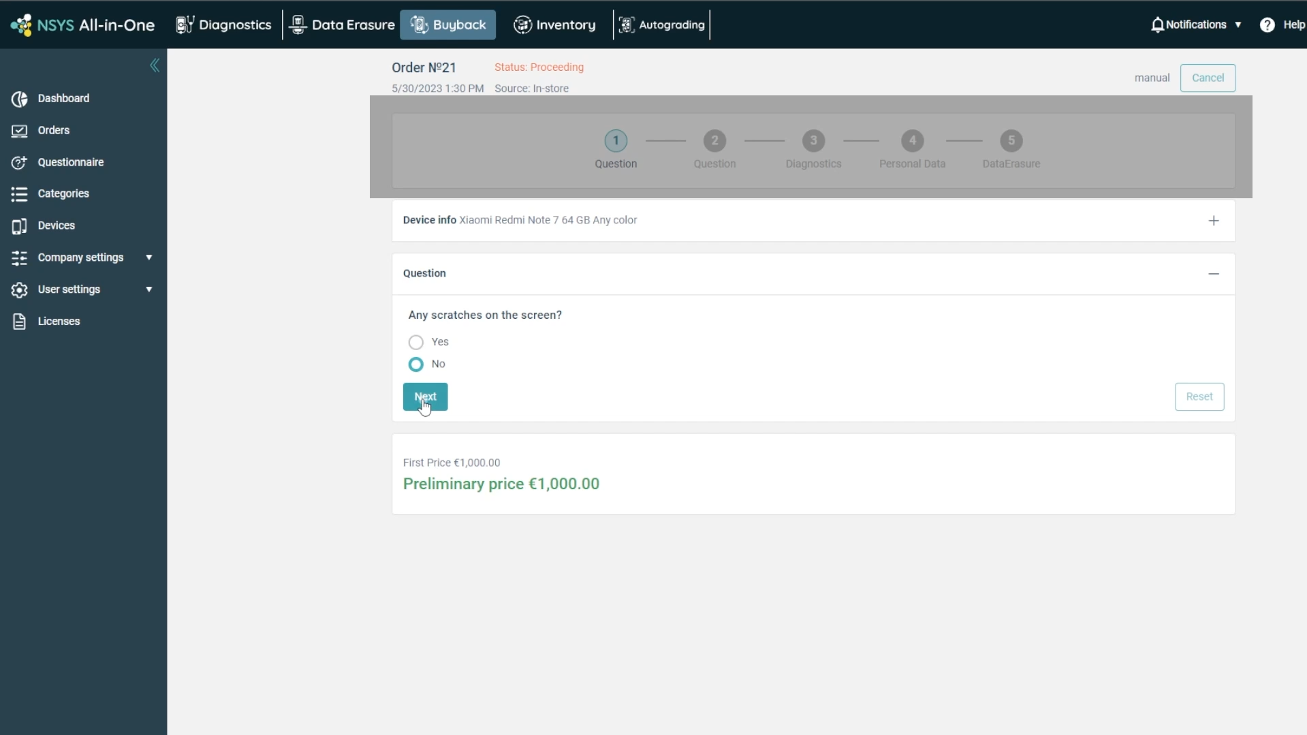Click the Next button
This screenshot has width=1307, height=735.
click(425, 396)
